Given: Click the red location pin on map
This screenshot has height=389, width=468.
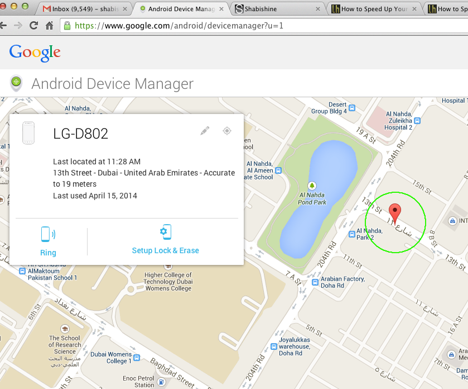Looking at the screenshot, I should [x=395, y=214].
